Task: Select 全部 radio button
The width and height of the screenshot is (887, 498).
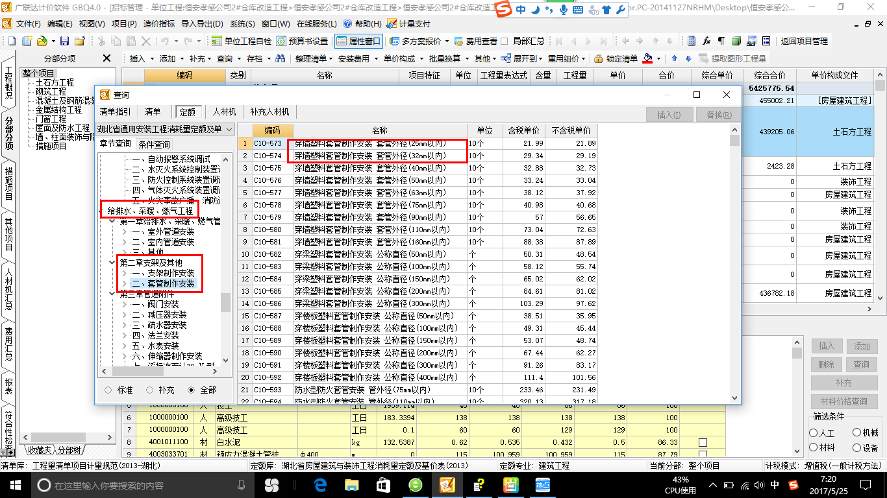Action: tap(191, 390)
